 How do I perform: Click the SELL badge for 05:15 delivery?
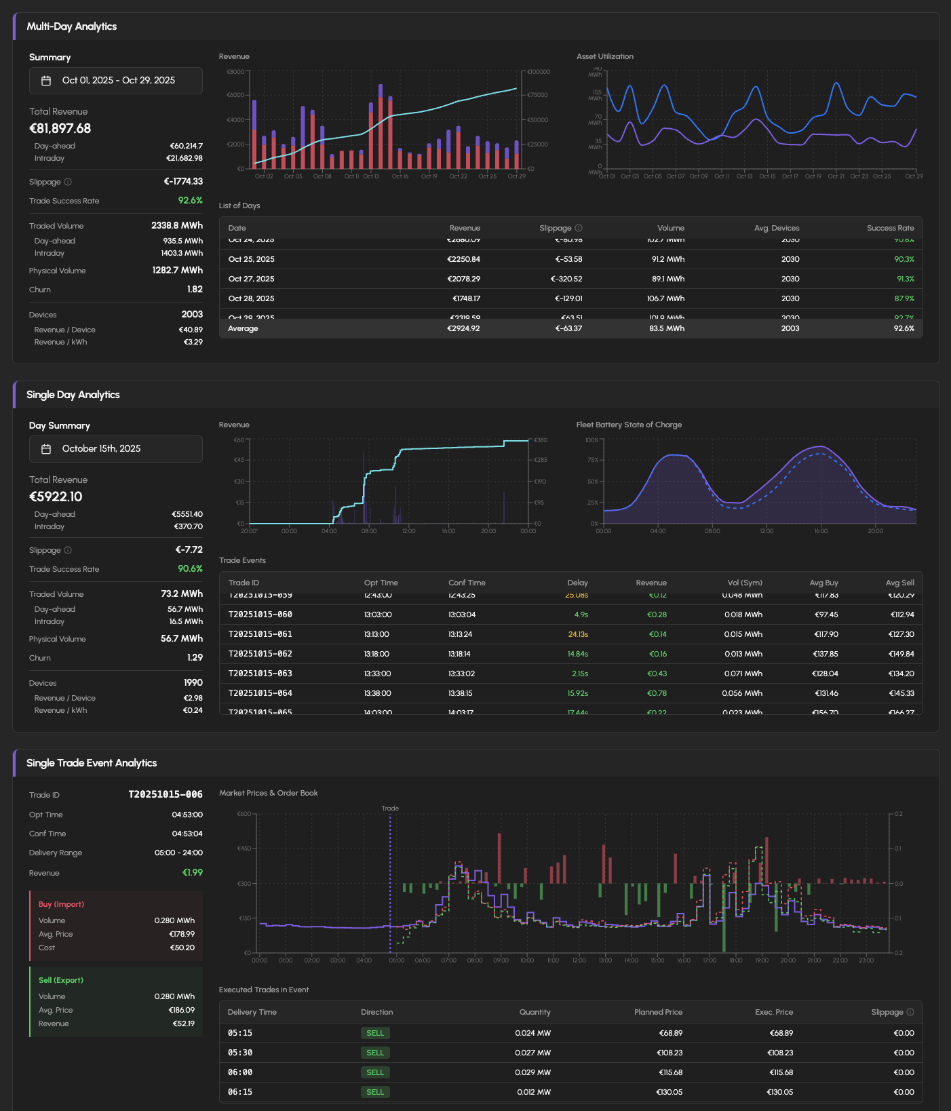click(x=375, y=1033)
